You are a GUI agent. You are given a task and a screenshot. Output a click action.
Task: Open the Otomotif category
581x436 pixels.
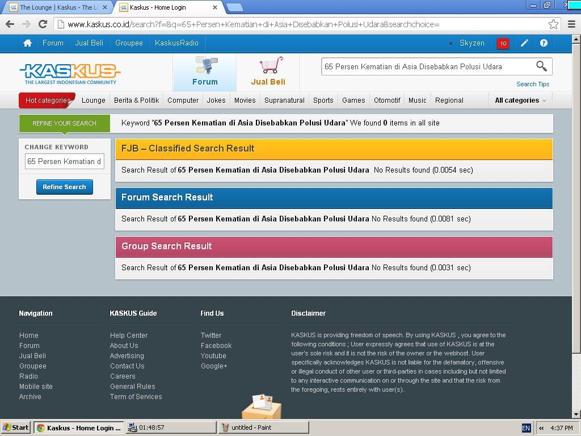pos(387,100)
